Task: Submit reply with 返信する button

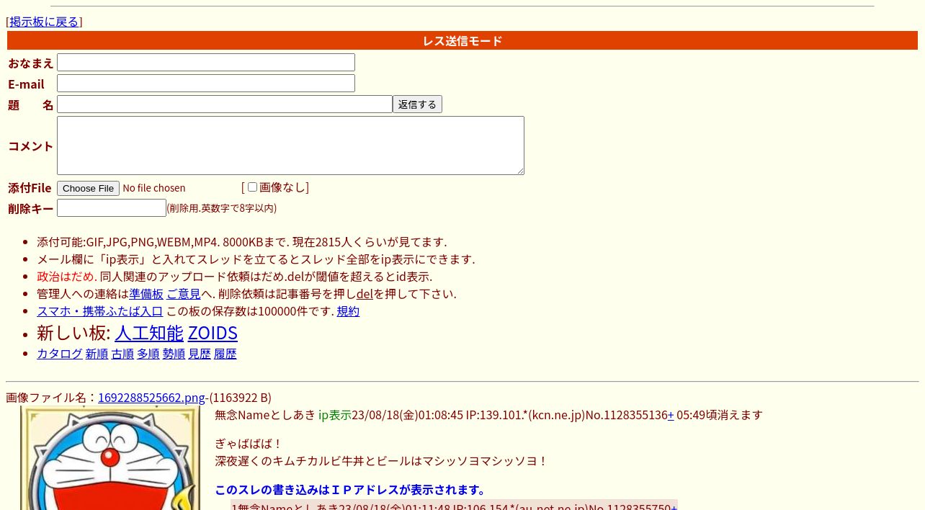Action: (x=417, y=104)
